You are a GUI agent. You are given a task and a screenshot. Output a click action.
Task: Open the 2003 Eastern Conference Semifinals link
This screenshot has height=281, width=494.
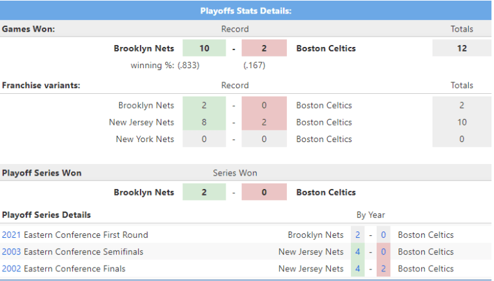tap(72, 251)
